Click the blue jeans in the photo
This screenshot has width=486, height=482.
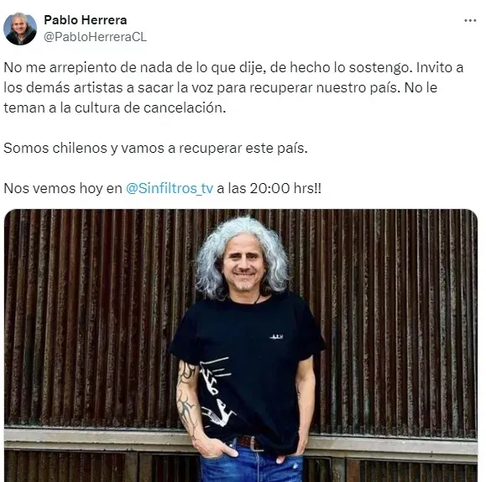(x=251, y=464)
